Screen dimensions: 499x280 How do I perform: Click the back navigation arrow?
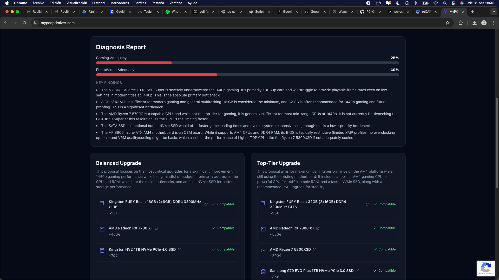point(6,23)
